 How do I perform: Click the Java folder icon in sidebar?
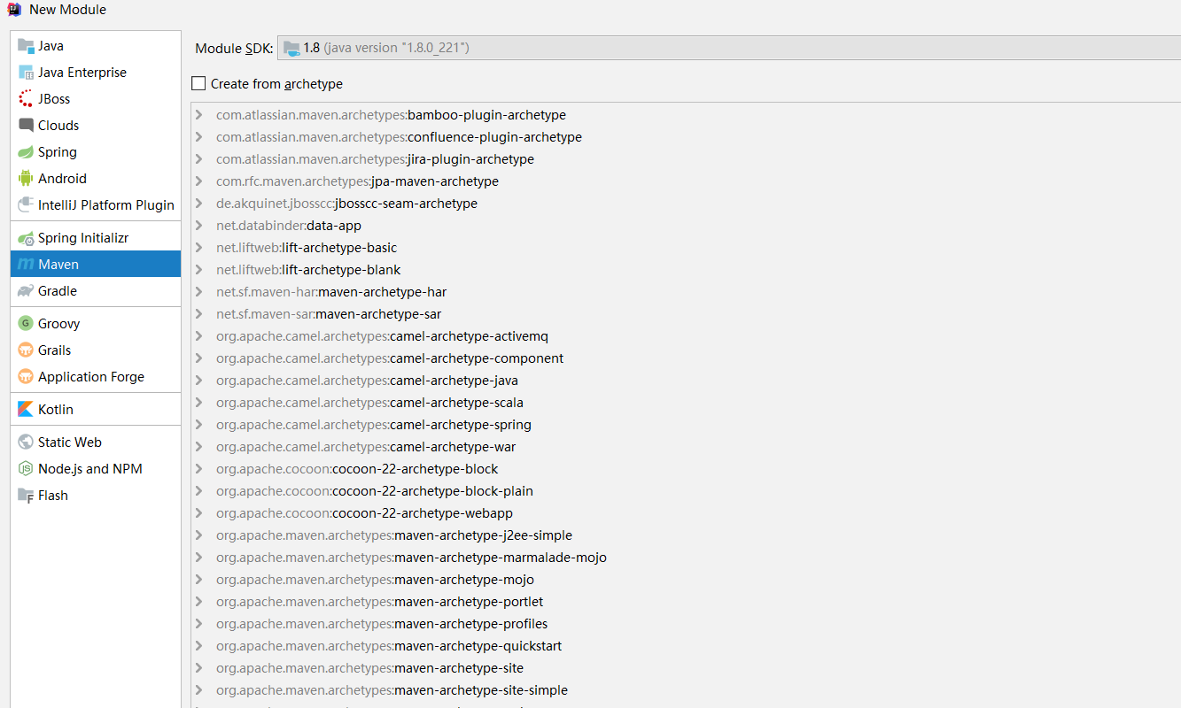[x=26, y=46]
